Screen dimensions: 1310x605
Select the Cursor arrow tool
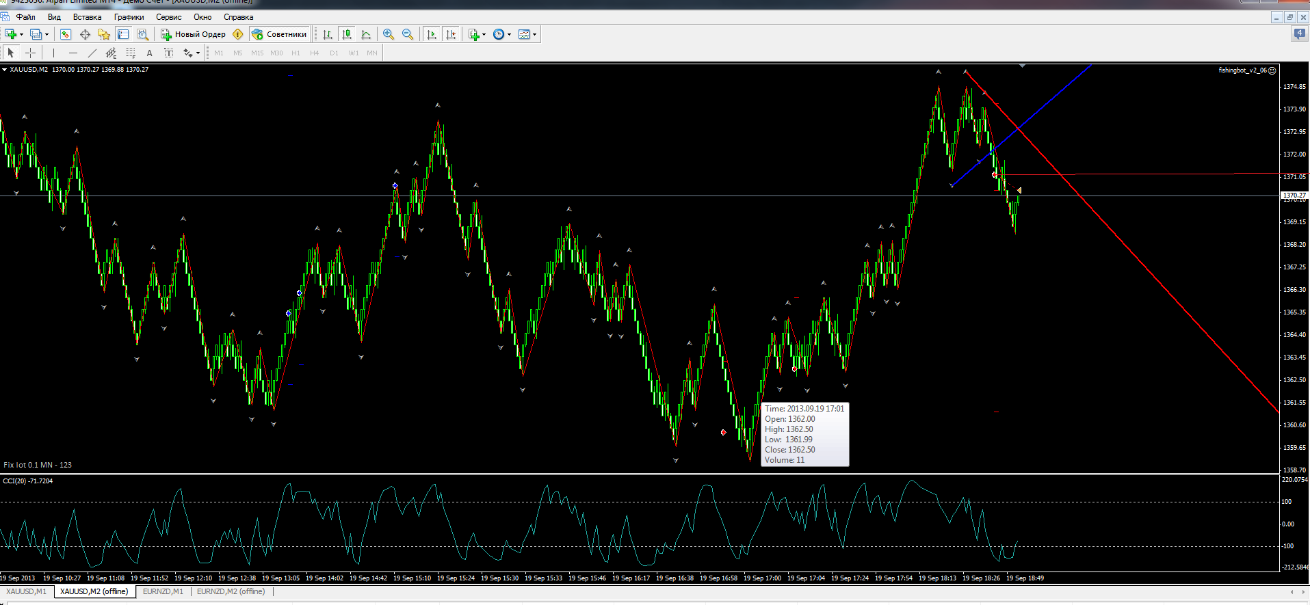click(11, 53)
